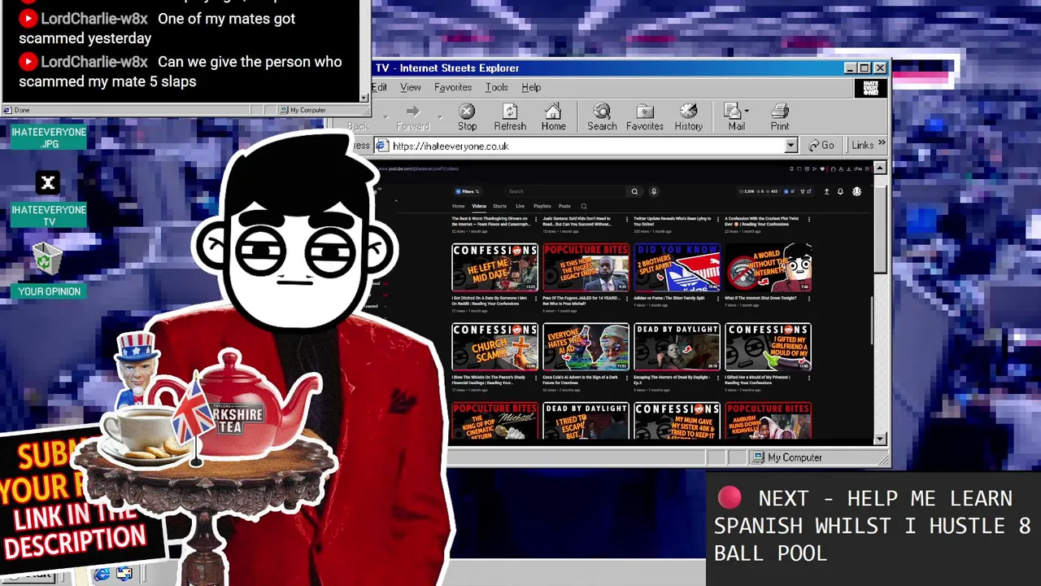Viewport: 1041px width, 586px height.
Task: Click the address bar URL field
Action: pos(586,146)
